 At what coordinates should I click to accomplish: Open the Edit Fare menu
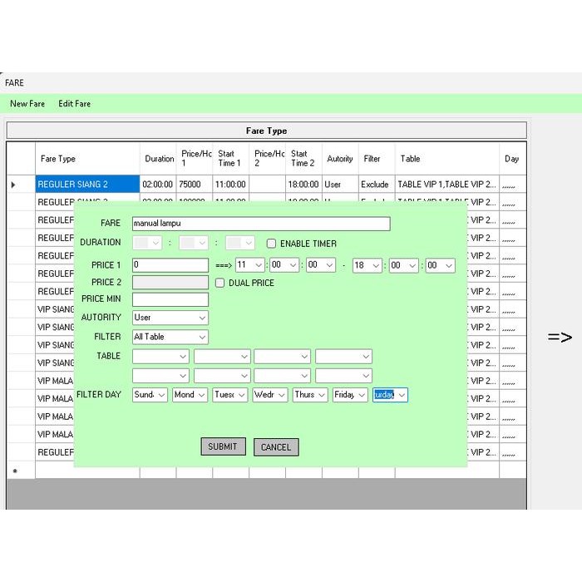point(74,104)
